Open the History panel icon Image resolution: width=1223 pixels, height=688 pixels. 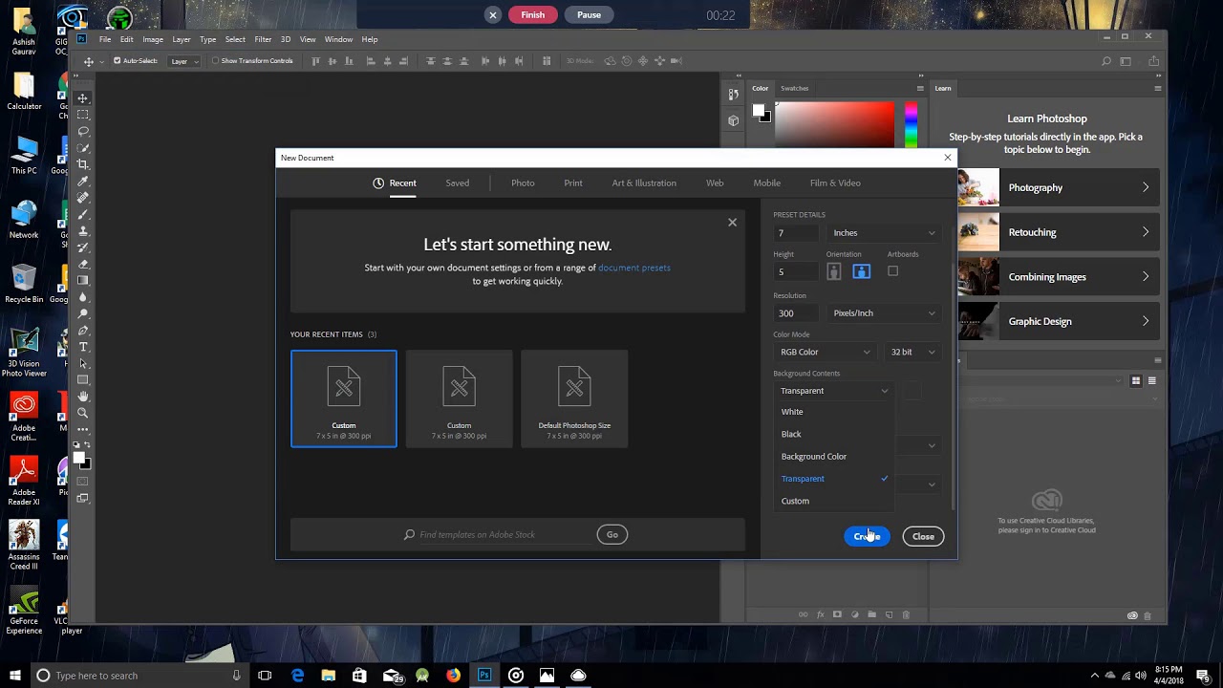click(733, 94)
